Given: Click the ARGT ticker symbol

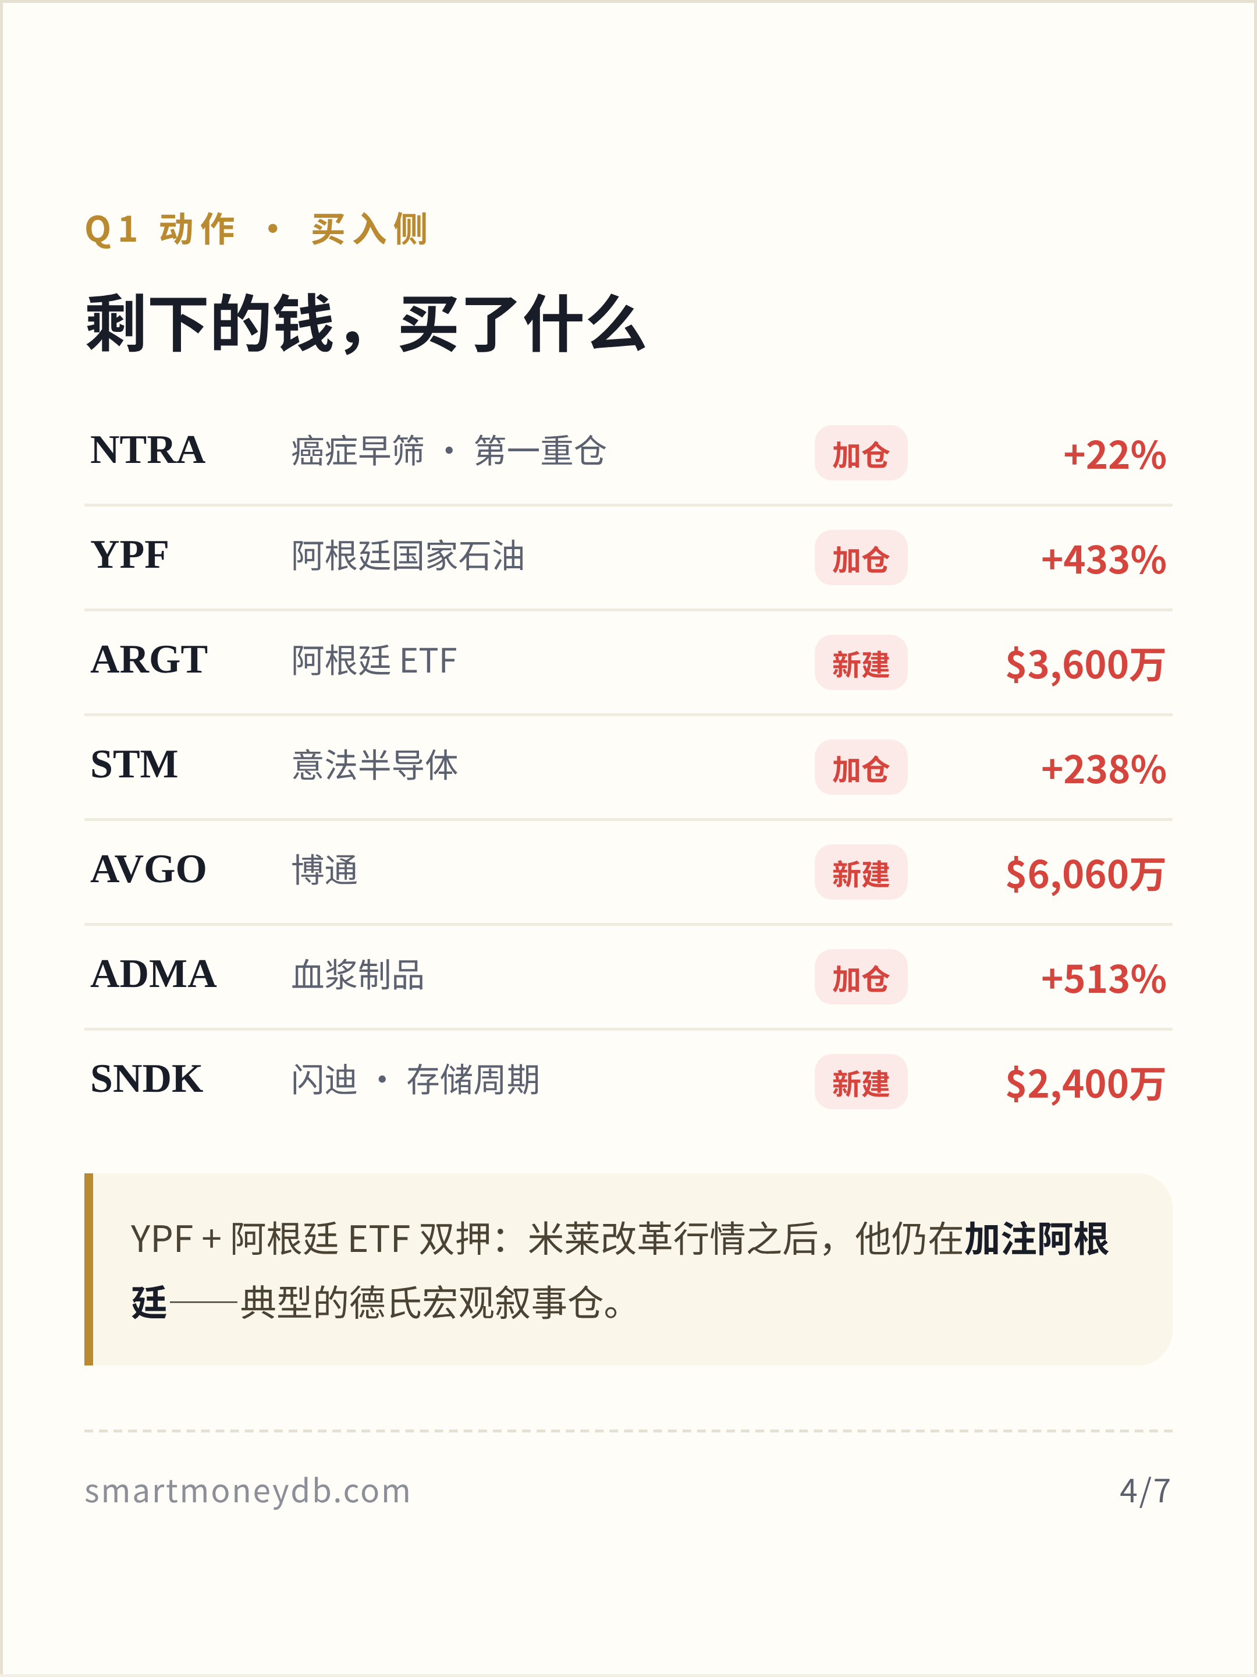Looking at the screenshot, I should 149,660.
